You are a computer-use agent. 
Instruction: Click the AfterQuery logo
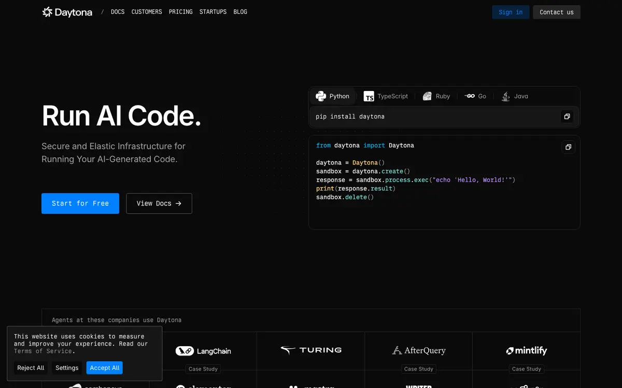(419, 350)
